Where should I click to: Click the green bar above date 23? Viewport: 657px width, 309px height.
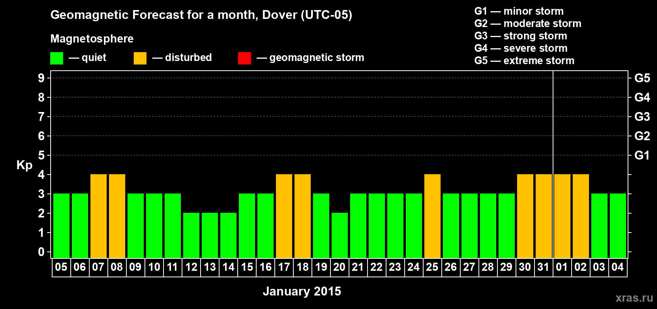point(395,226)
